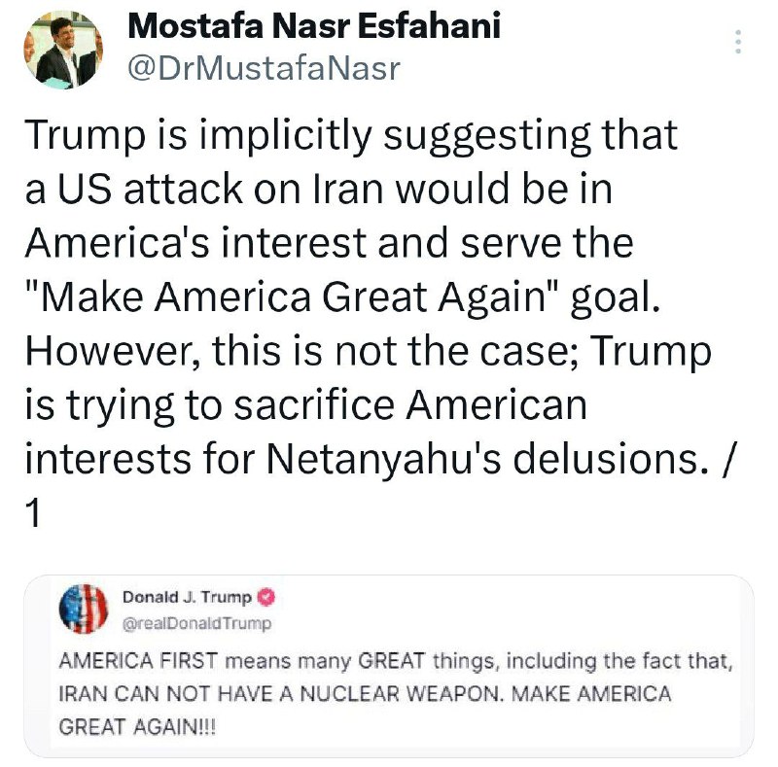The image size is (778, 767).
Task: Click the @DrMustafaNasr handle
Action: (264, 68)
